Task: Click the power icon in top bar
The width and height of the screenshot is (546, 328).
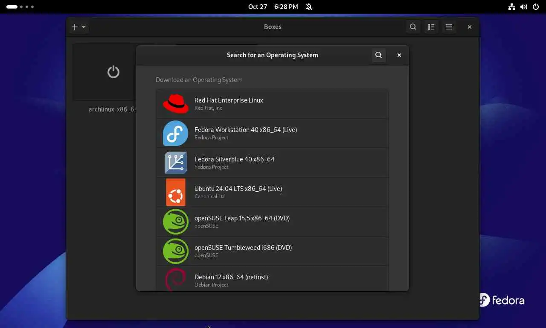Action: tap(536, 7)
